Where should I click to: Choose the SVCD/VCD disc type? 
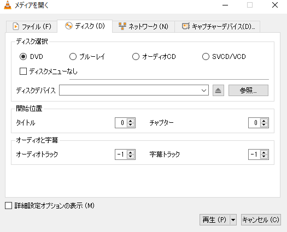[x=206, y=57]
